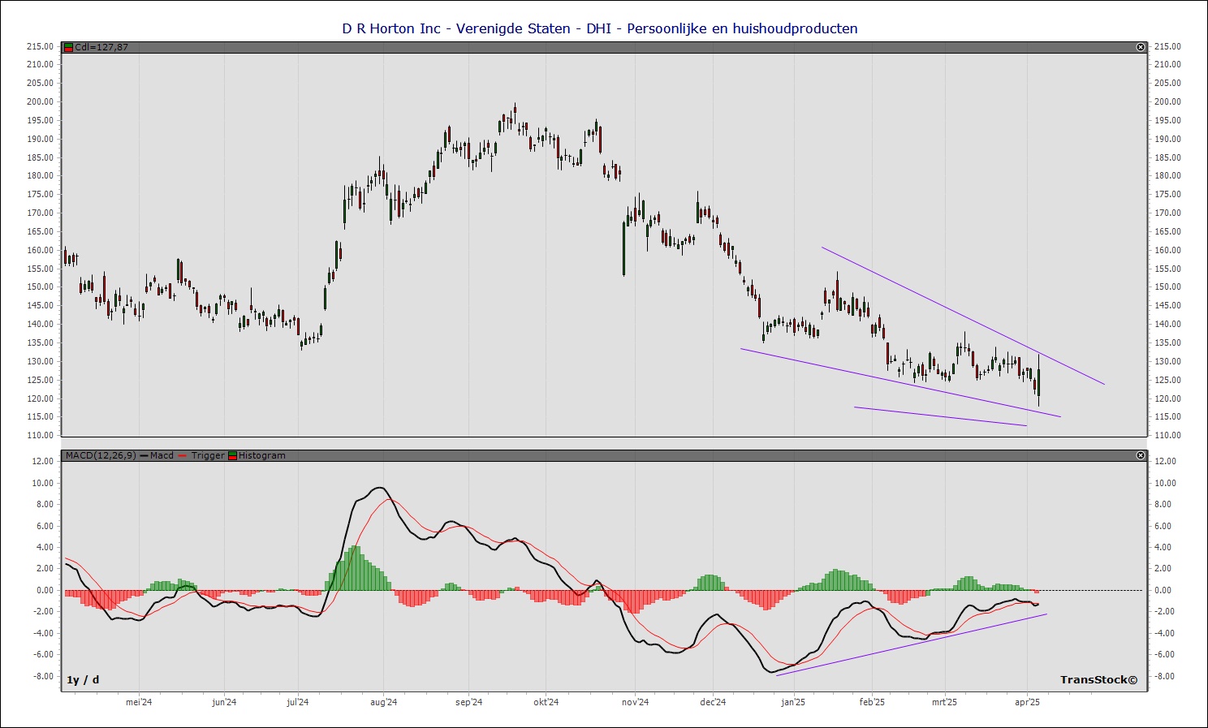The image size is (1208, 728).
Task: Click the Cdl=127,87 value label
Action: tap(101, 47)
